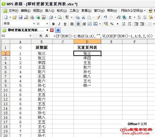Click the fx insert function button
Image resolution: width=155 pixels, height=137 pixels.
coord(47,36)
